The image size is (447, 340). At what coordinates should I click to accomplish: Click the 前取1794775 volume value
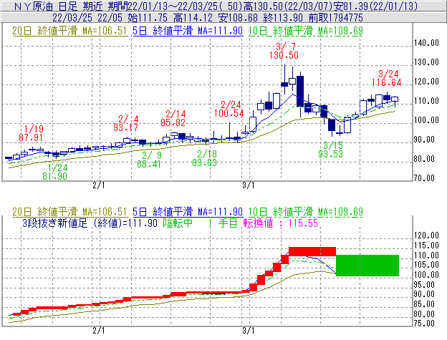click(x=336, y=18)
